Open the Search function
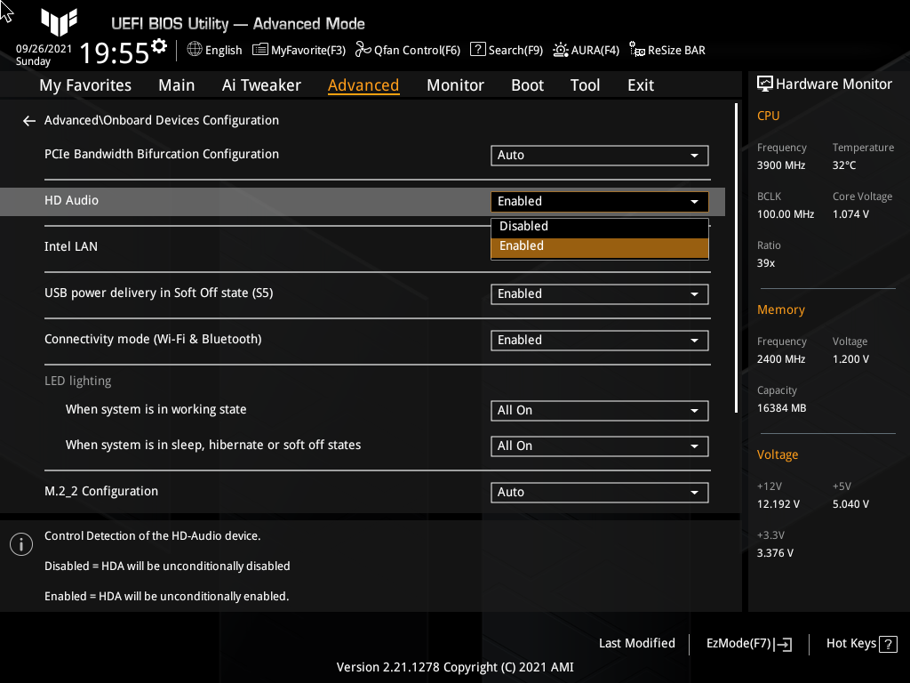This screenshot has width=910, height=683. (506, 50)
